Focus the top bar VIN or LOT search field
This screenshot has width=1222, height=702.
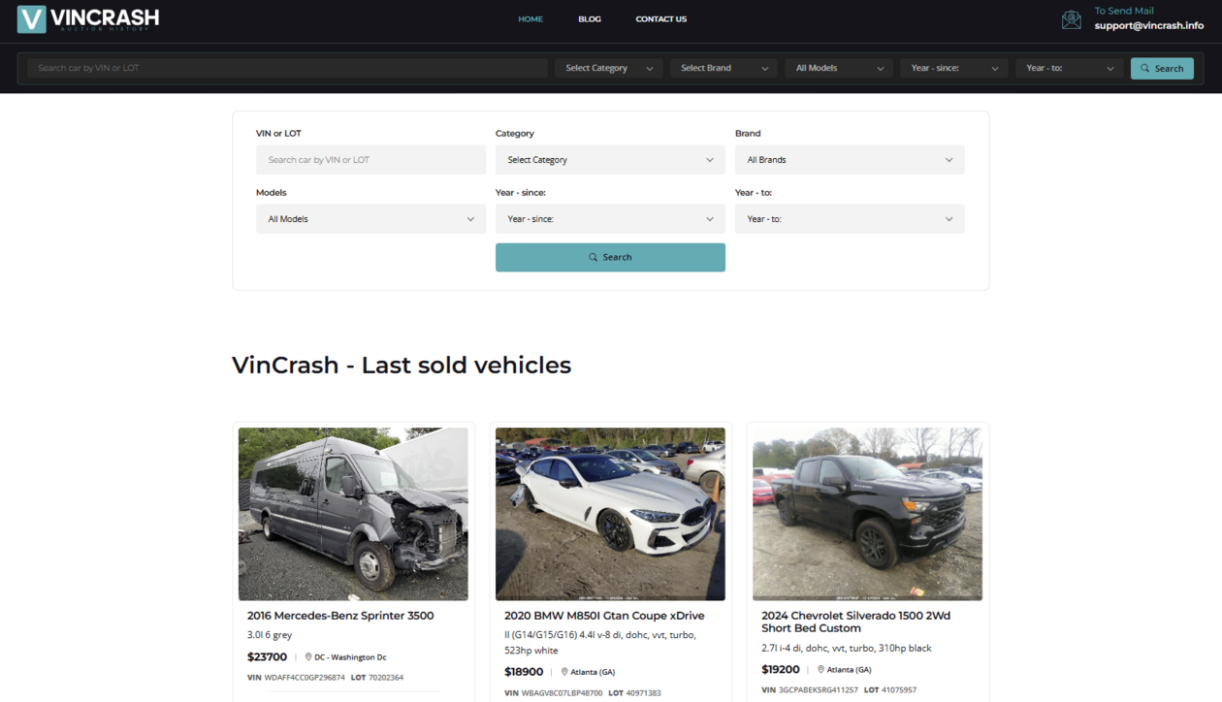tap(287, 68)
